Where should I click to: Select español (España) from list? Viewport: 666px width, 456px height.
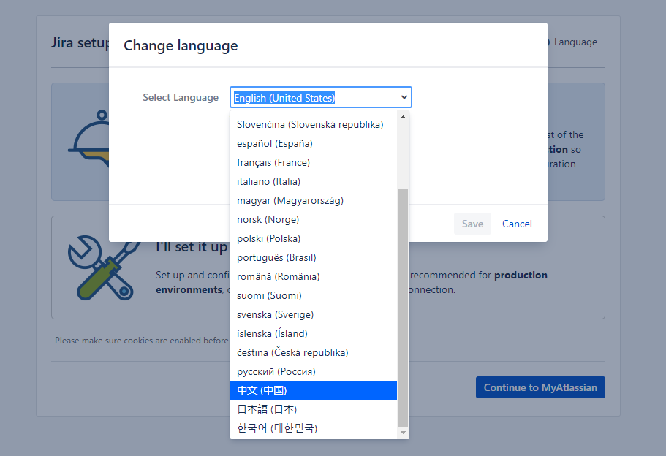[x=313, y=143]
